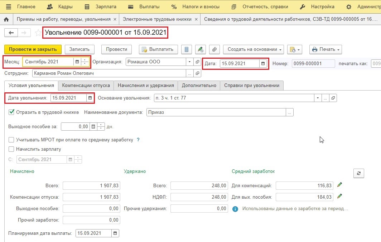Screen dimensions: 381x242
Task: Switch to Компенсации отпуска tab
Action: click(x=86, y=86)
